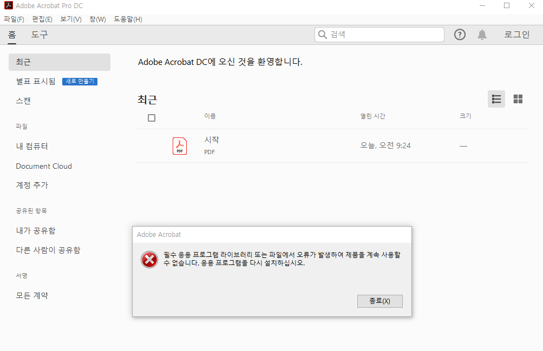This screenshot has height=351, width=543.
Task: Sort by the 열린 시간 column header
Action: pyautogui.click(x=372, y=116)
